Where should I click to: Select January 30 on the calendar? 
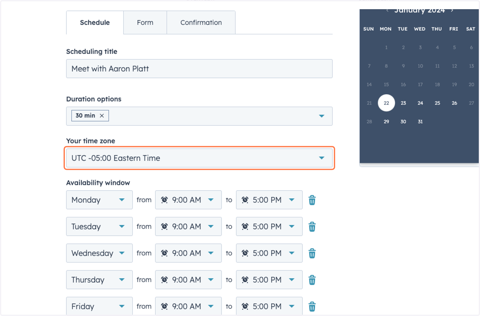[x=403, y=121]
